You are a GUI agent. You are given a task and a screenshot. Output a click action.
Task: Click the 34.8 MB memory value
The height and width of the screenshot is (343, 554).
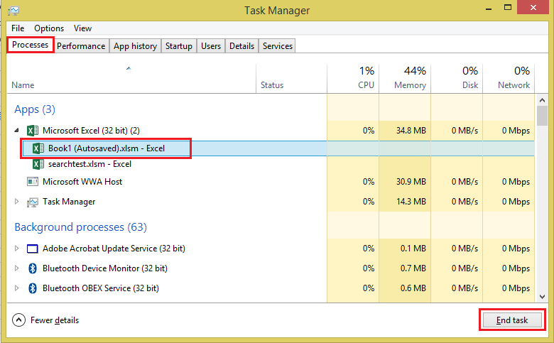coord(411,131)
